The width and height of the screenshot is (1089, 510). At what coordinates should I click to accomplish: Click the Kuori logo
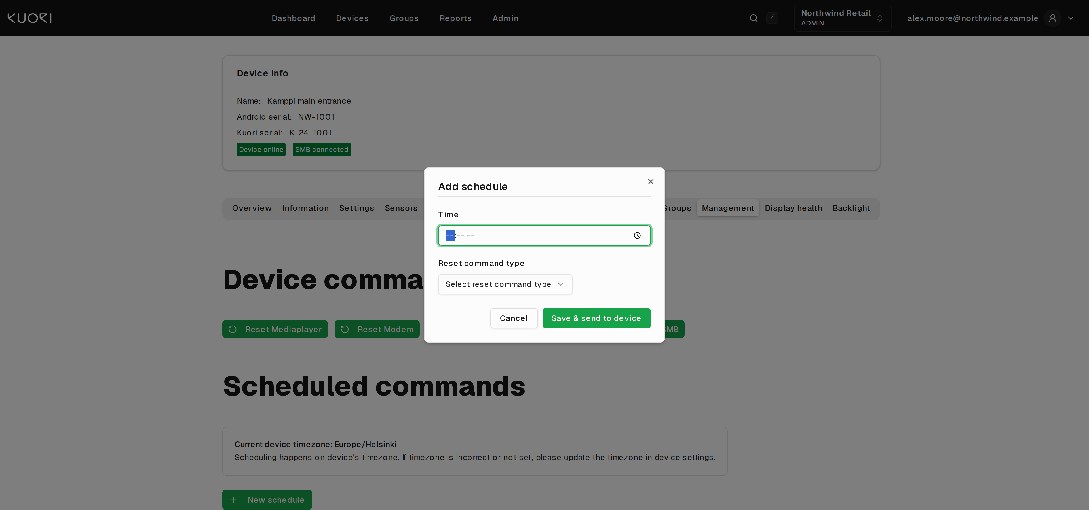pos(29,18)
